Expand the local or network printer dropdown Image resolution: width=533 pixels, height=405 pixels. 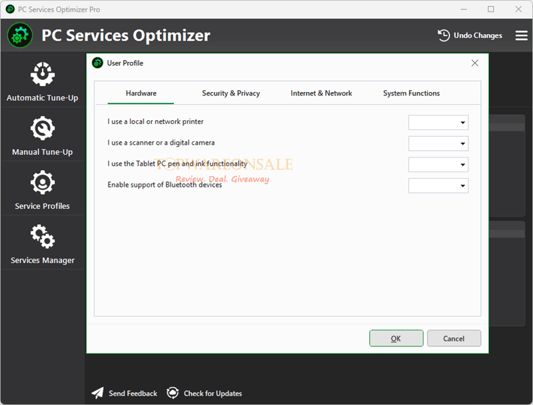[x=438, y=123]
